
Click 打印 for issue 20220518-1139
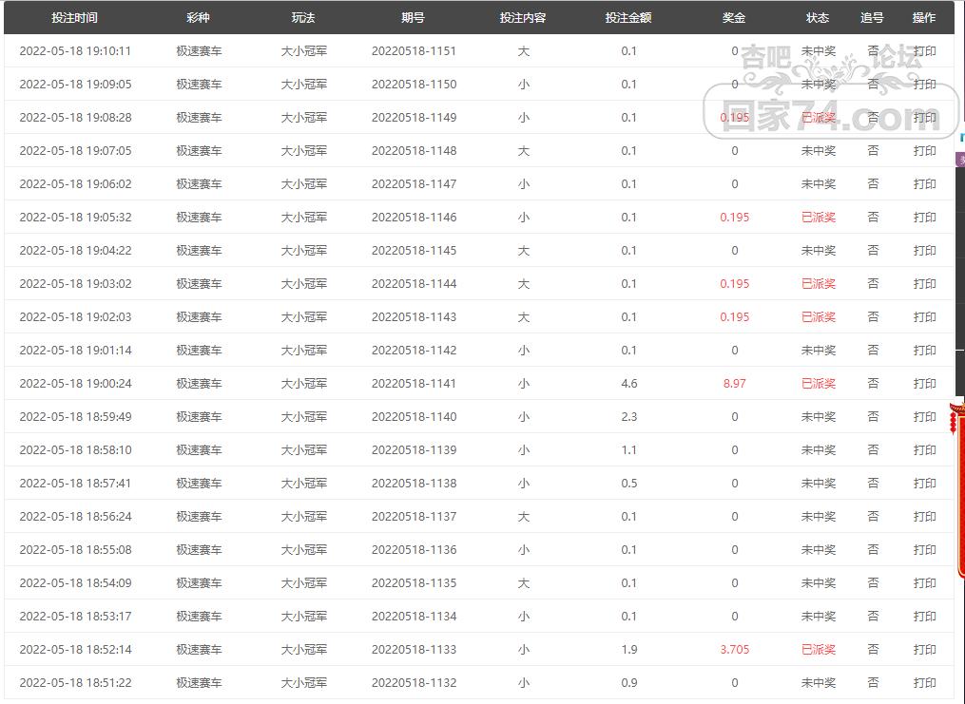coord(924,449)
